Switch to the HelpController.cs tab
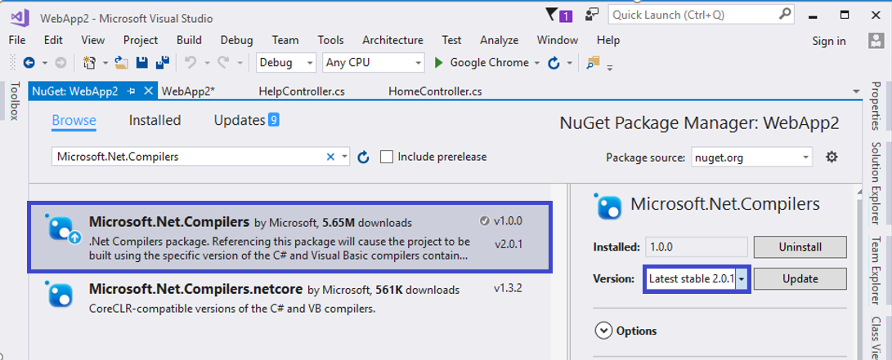Screen dimensions: 892x360 (x=302, y=91)
